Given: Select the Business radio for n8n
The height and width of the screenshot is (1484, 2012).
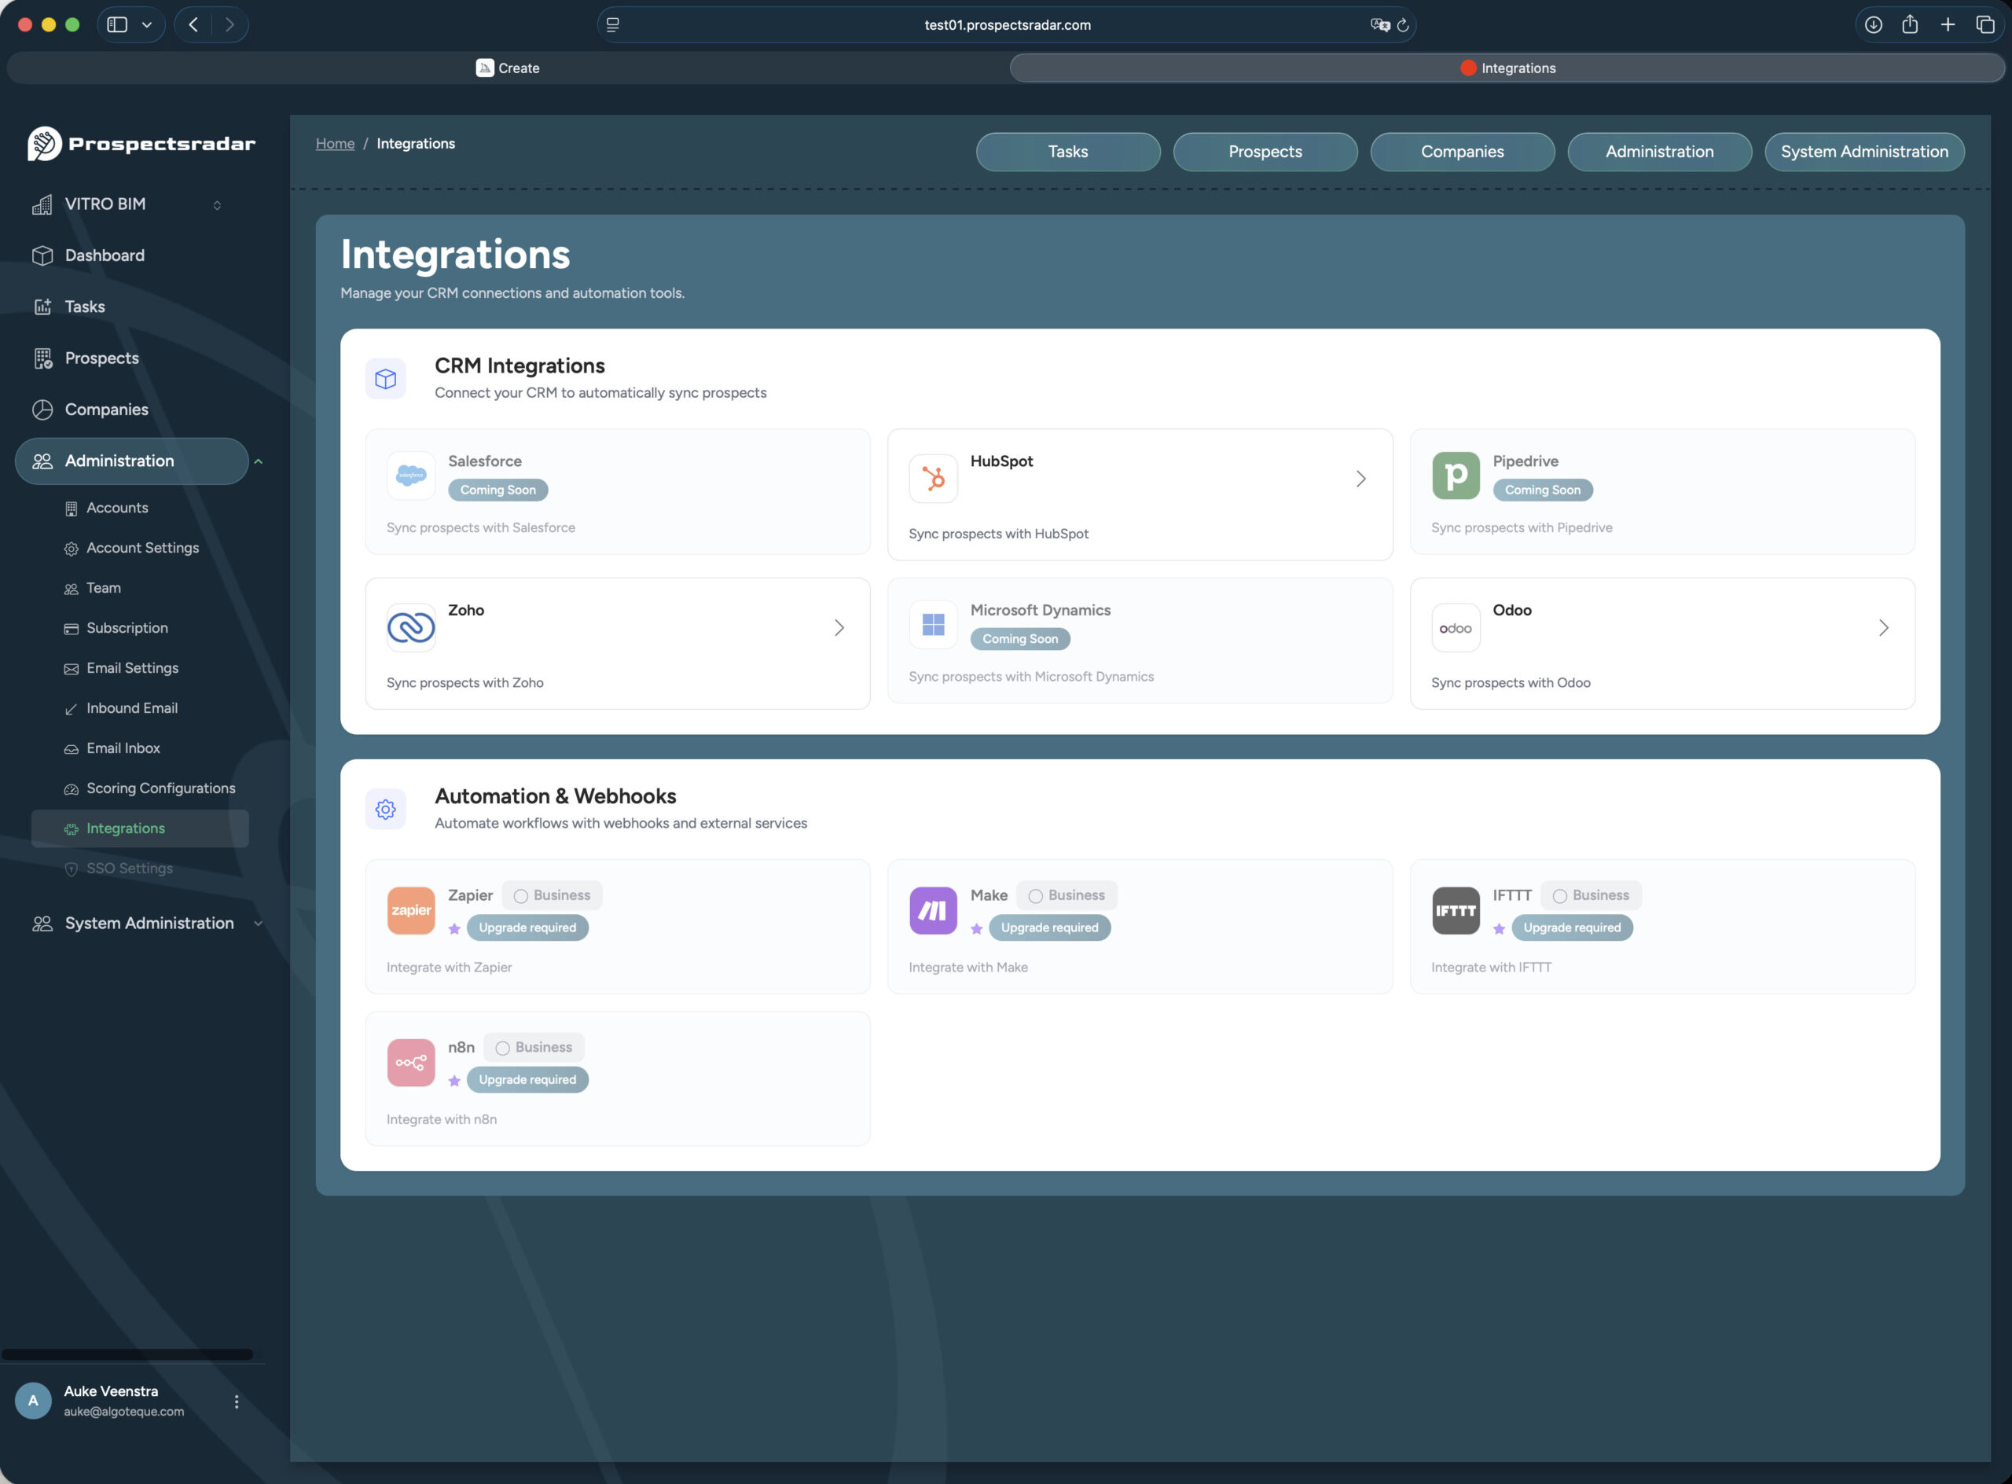Looking at the screenshot, I should click(502, 1046).
